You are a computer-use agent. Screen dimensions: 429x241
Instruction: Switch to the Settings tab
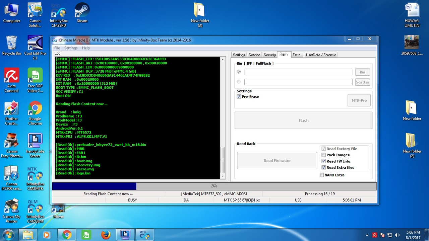239,55
